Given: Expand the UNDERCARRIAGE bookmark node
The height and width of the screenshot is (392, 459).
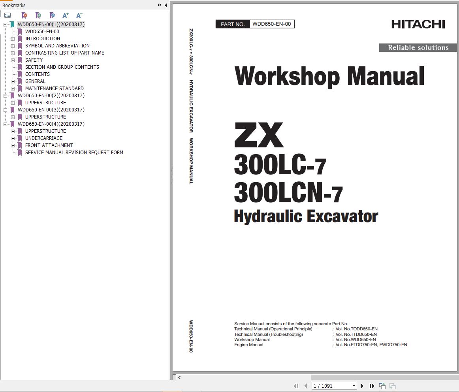Looking at the screenshot, I should 13,138.
